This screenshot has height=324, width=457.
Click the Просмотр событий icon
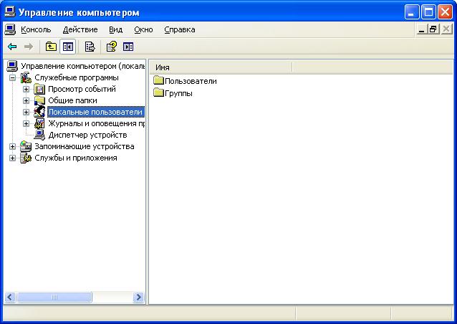coord(39,89)
